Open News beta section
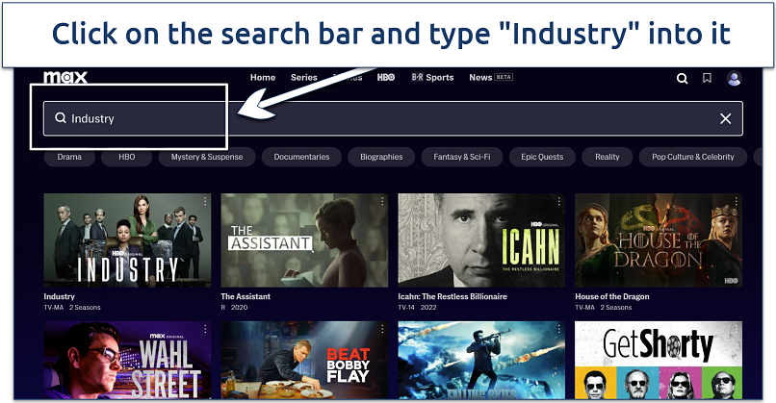 491,78
